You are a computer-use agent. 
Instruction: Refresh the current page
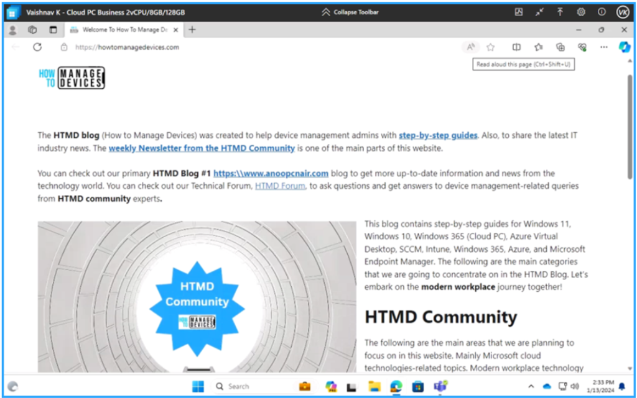[37, 47]
